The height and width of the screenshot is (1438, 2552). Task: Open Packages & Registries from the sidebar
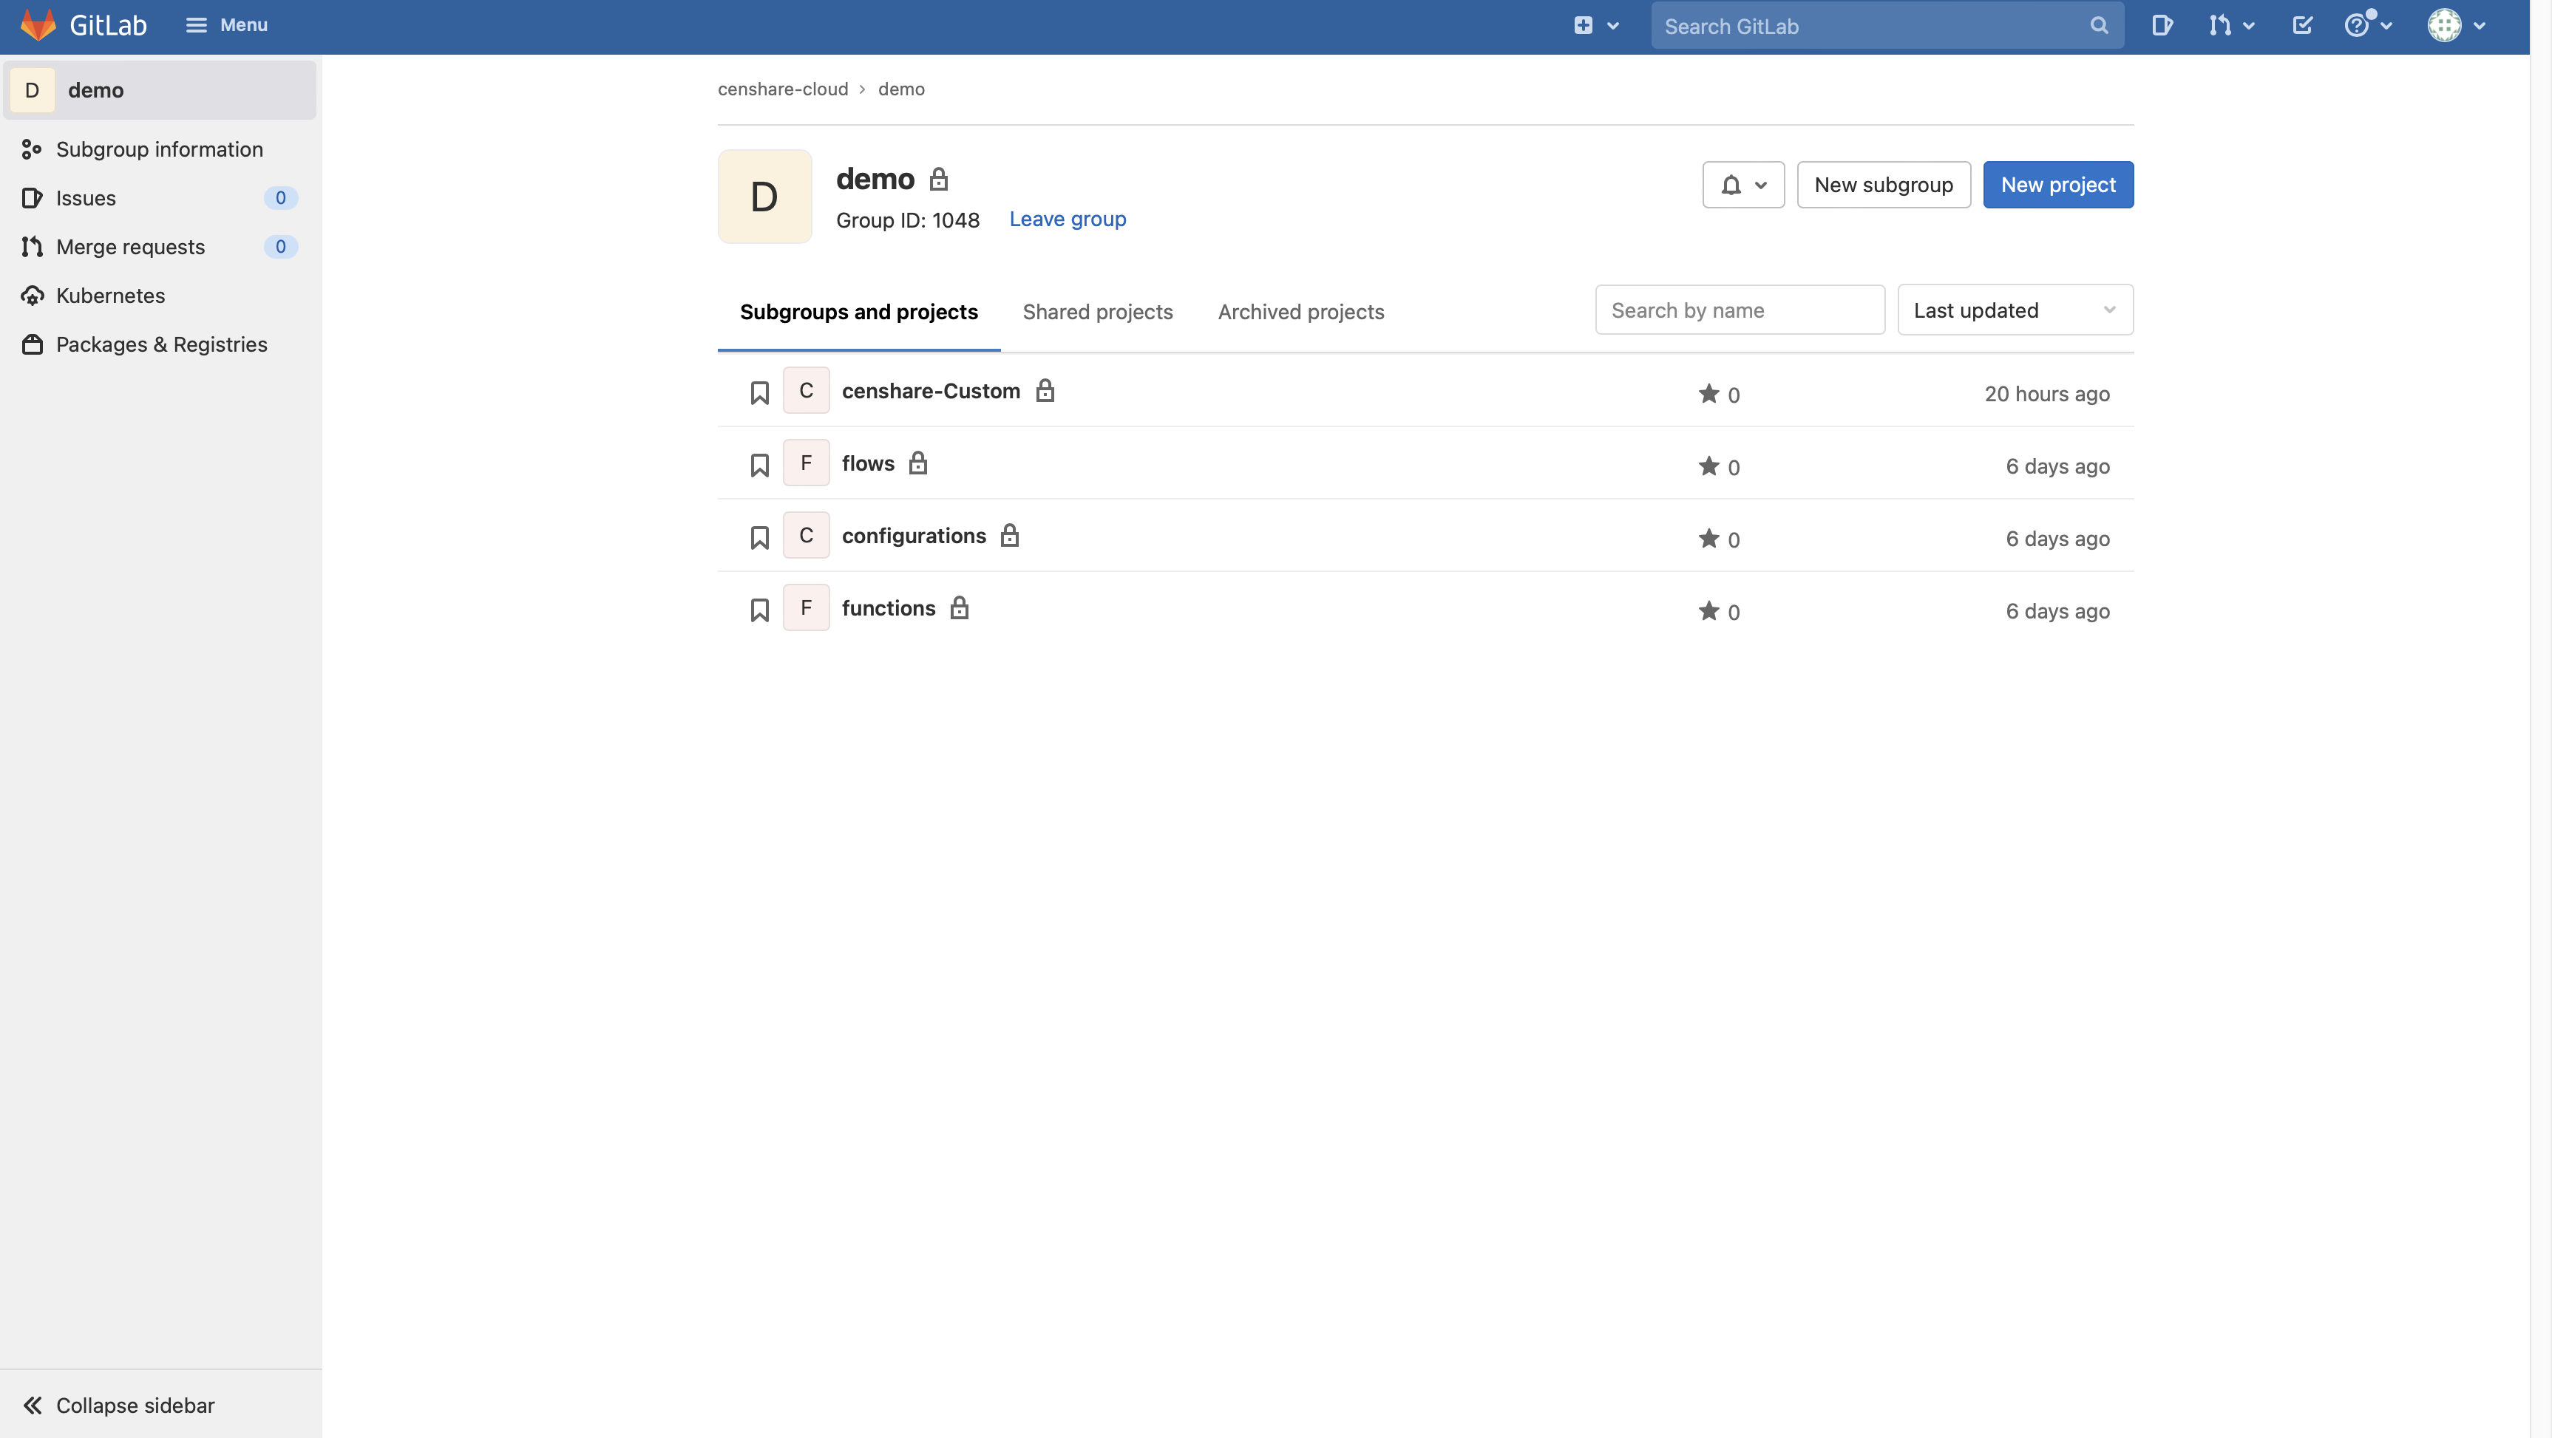click(x=161, y=344)
